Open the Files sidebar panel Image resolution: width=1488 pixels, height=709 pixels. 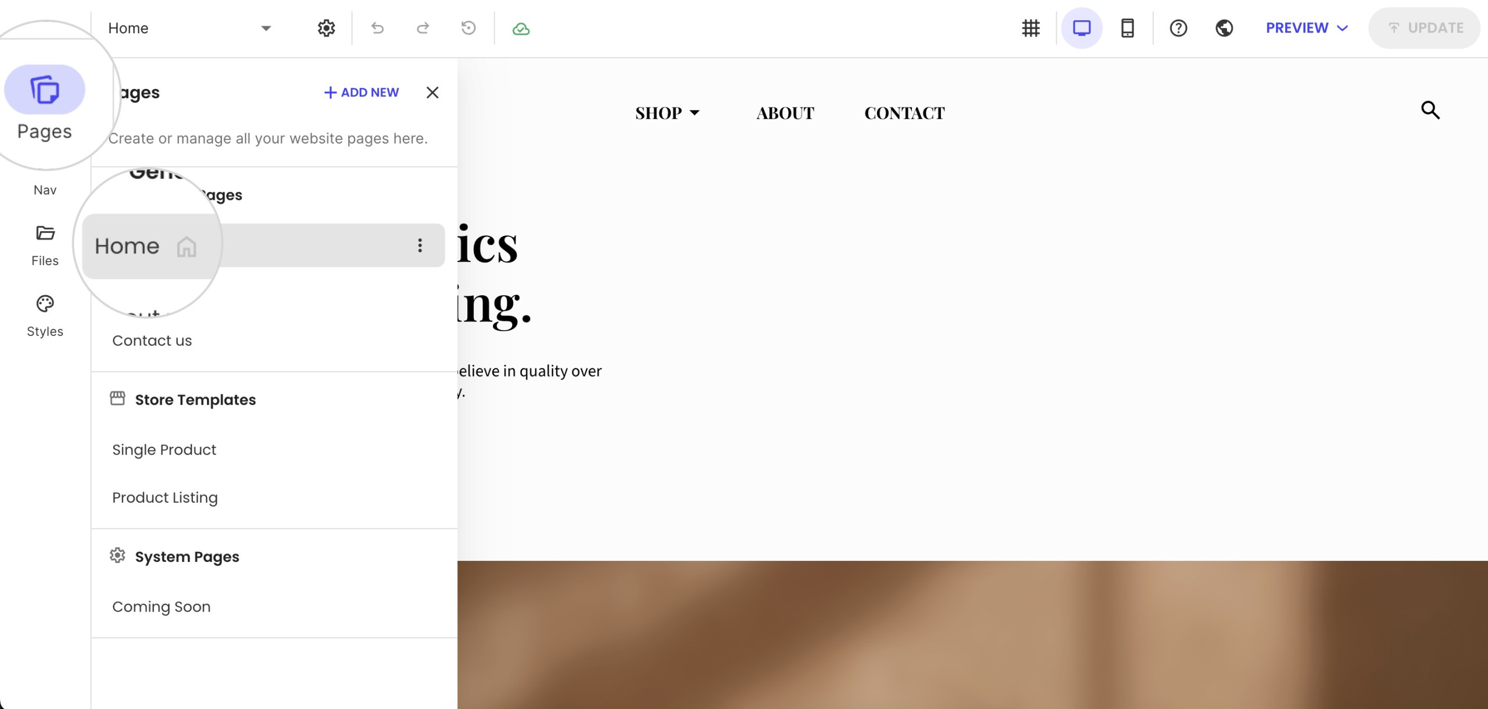coord(45,246)
